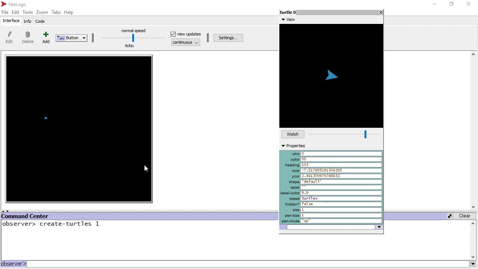Image resolution: width=478 pixels, height=269 pixels.
Task: Open the continuous update mode dropdown
Action: pyautogui.click(x=186, y=43)
